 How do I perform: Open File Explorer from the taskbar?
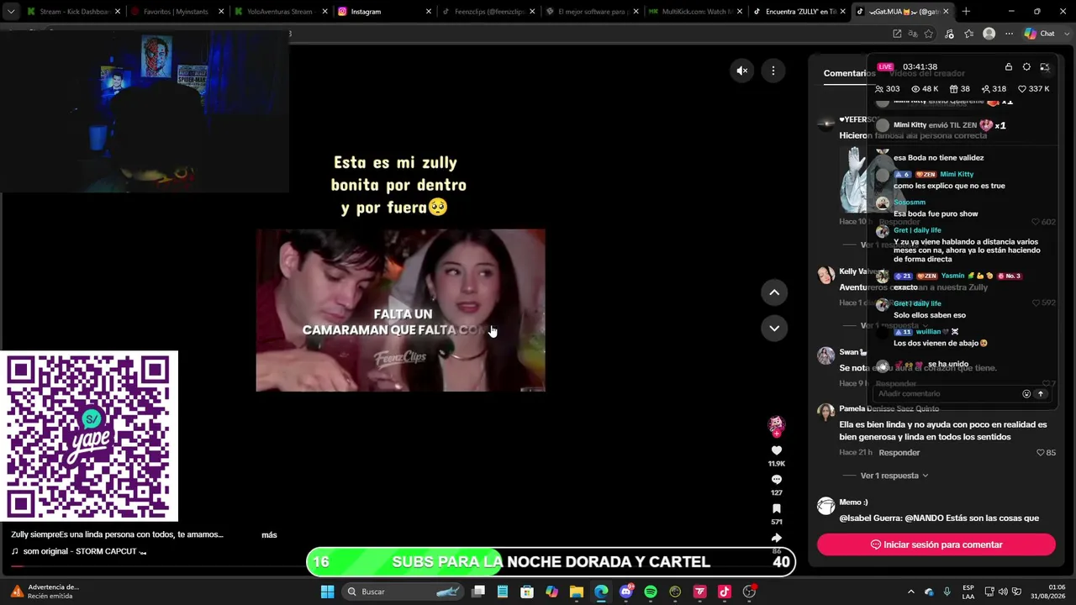pyautogui.click(x=577, y=592)
